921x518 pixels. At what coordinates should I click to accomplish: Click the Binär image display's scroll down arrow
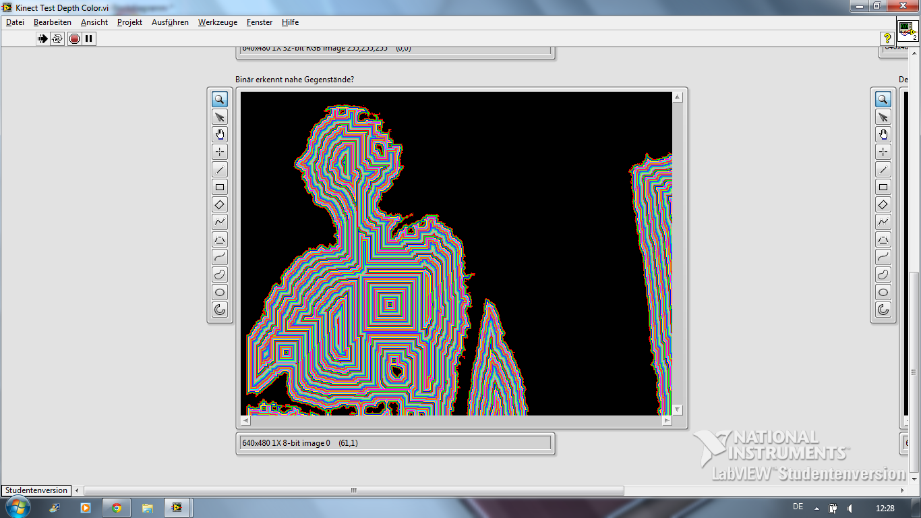[x=678, y=409]
